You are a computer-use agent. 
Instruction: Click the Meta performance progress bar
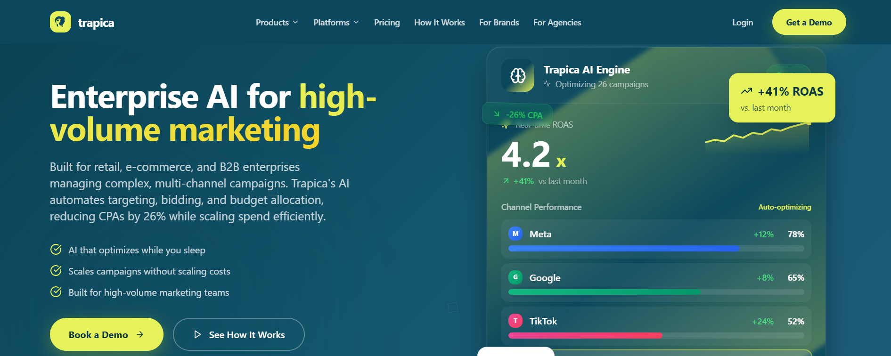656,248
